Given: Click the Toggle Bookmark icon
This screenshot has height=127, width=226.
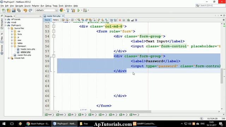Looking at the screenshot, I should pyautogui.click(x=106, y=20).
